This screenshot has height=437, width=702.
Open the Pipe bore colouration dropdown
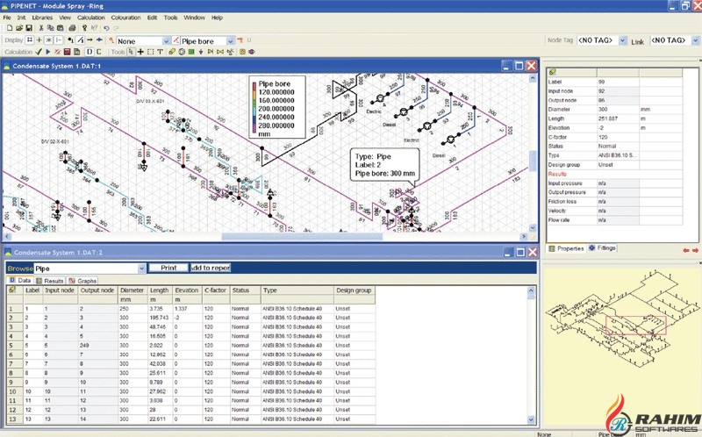click(x=231, y=40)
